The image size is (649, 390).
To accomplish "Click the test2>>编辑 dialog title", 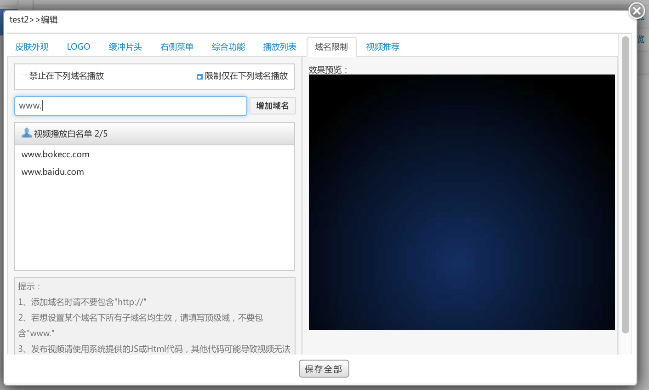I will coord(34,20).
